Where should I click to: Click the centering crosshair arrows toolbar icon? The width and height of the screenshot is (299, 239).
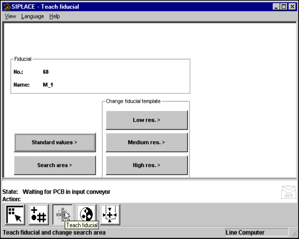click(110, 215)
